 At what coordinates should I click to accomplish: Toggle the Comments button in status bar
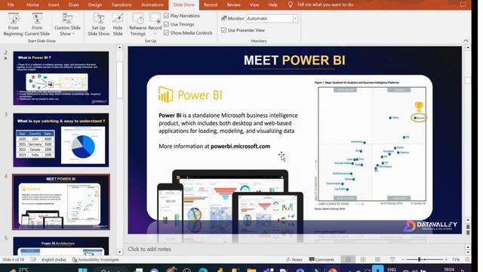(x=321, y=260)
